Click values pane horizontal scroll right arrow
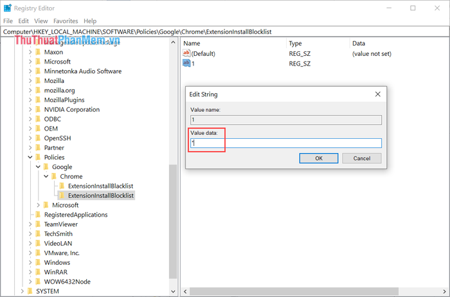 click(x=445, y=292)
